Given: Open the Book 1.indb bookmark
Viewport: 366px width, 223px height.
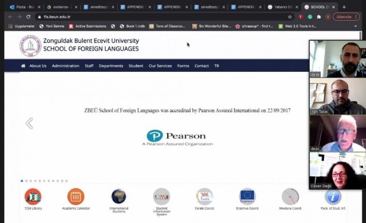Looking at the screenshot, I should point(132,26).
